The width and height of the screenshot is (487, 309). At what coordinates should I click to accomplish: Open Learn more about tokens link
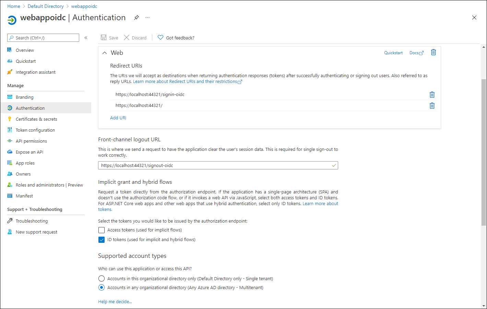(320, 204)
